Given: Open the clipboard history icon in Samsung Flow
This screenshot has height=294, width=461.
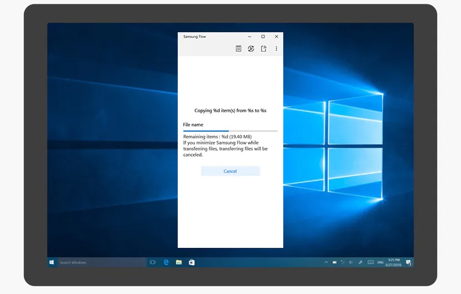Looking at the screenshot, I should 238,49.
